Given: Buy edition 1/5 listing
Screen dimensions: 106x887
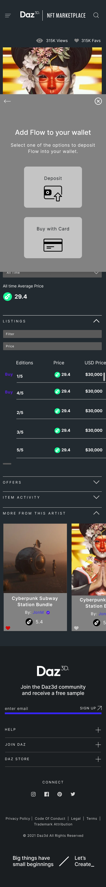Looking at the screenshot, I should [9, 374].
